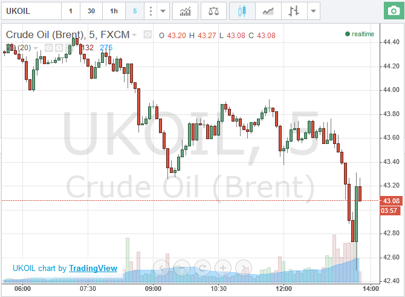Expand the chart style dropdown arrow

tap(314, 11)
